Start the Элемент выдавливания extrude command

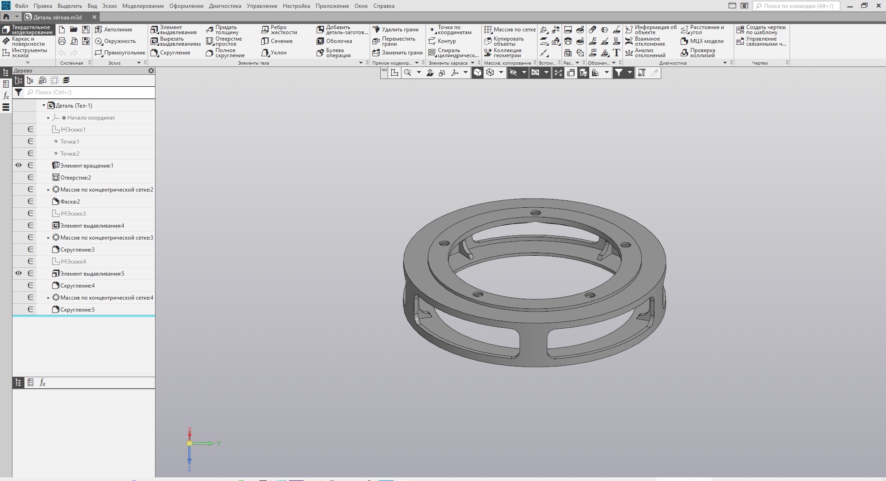tap(174, 30)
